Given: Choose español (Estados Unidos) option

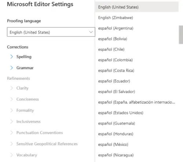Looking at the screenshot, I should [137, 113].
